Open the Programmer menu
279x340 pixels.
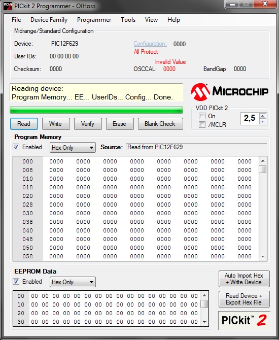[x=94, y=20]
